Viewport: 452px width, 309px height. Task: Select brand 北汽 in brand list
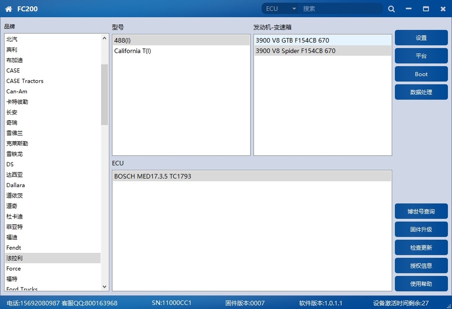pos(53,39)
